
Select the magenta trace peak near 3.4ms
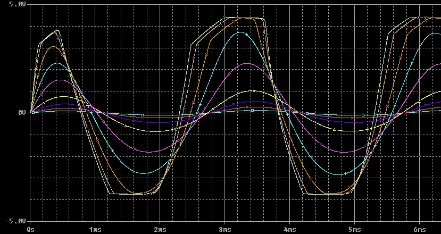[x=248, y=63]
